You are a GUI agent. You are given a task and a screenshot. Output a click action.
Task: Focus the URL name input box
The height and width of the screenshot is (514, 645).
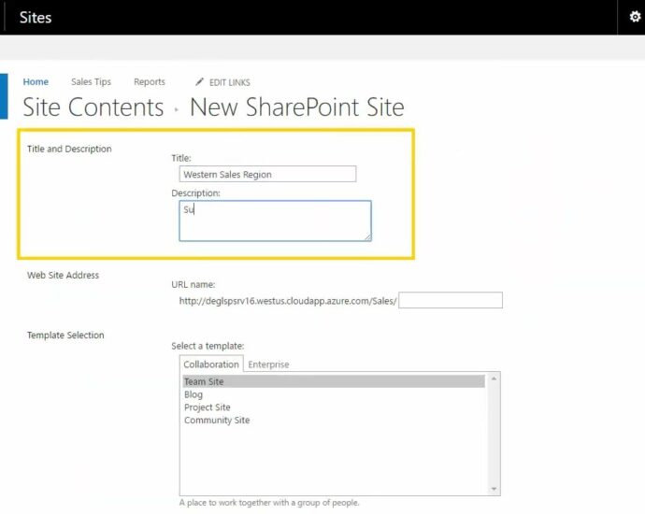click(450, 300)
